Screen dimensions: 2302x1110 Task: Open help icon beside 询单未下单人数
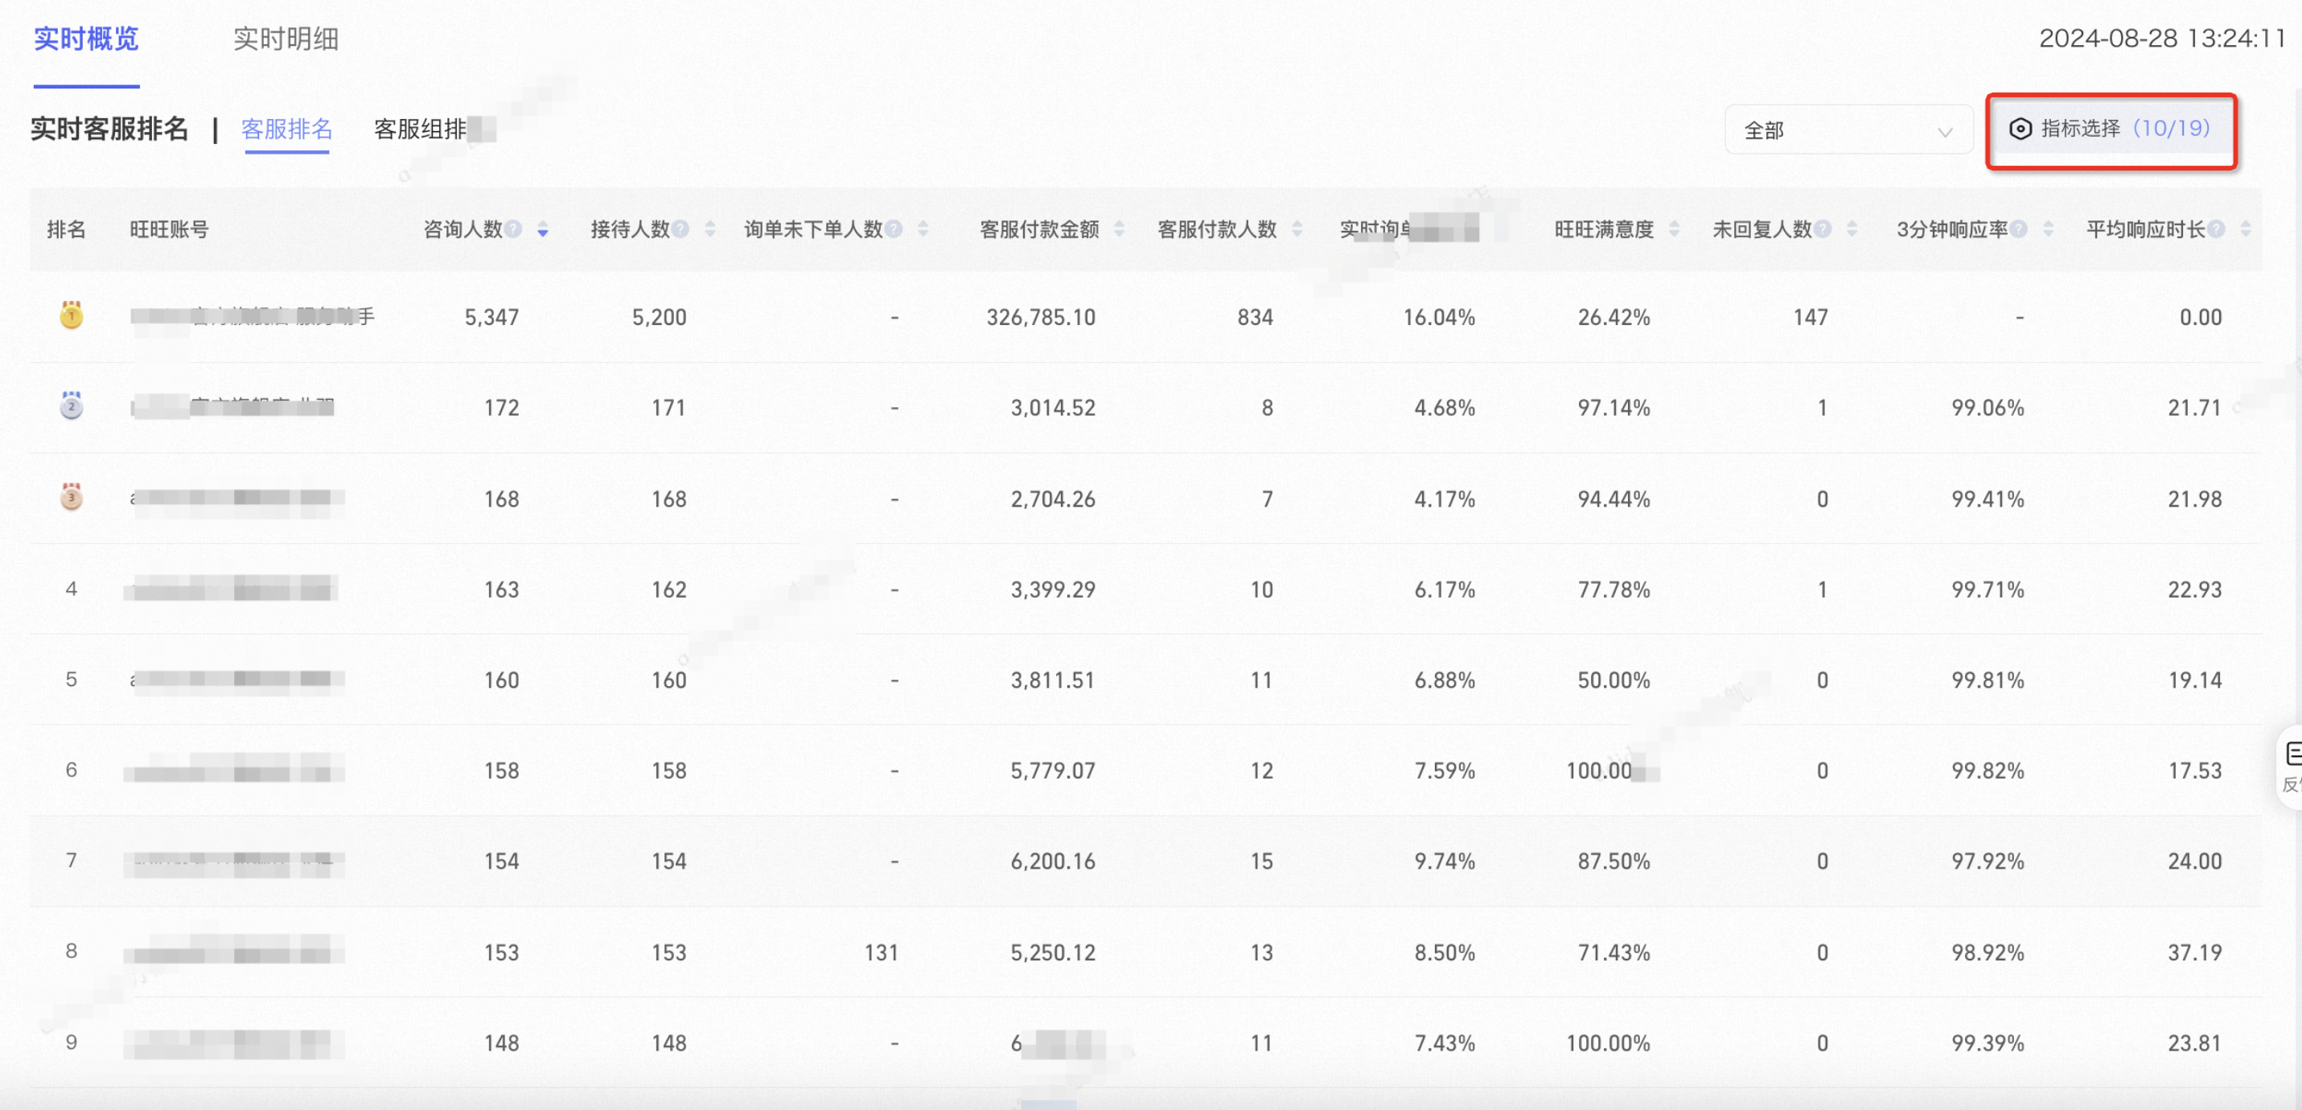coord(893,230)
